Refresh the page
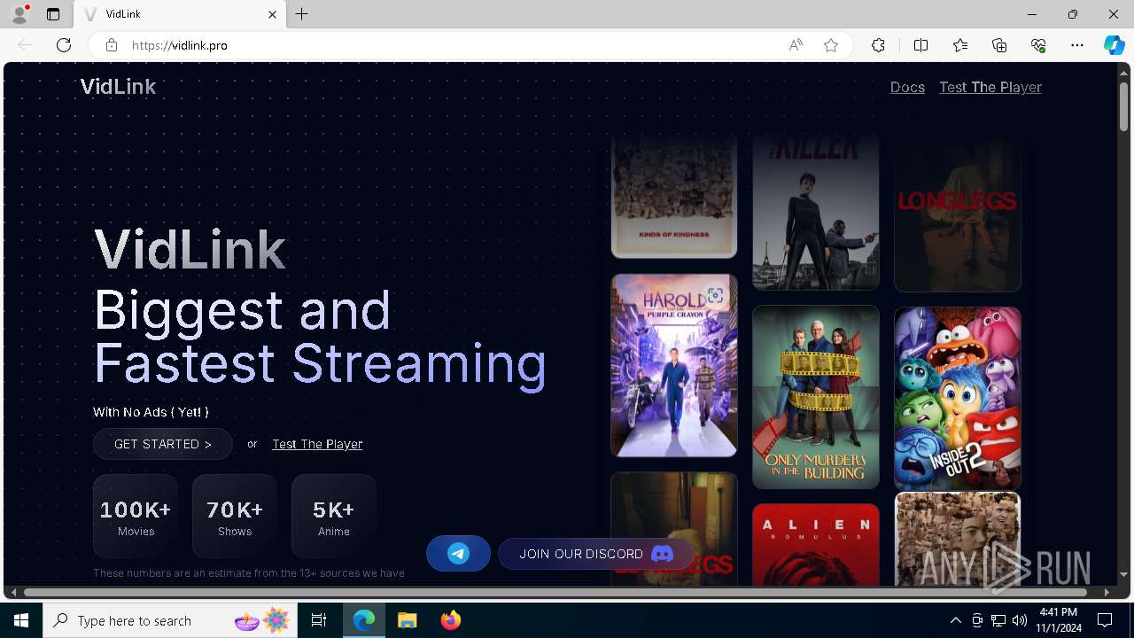The image size is (1134, 638). [x=64, y=45]
